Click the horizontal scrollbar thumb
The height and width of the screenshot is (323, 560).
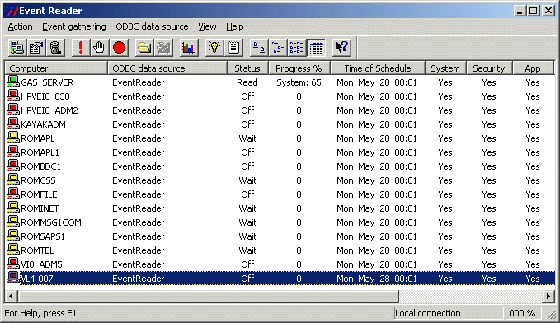click(x=208, y=297)
